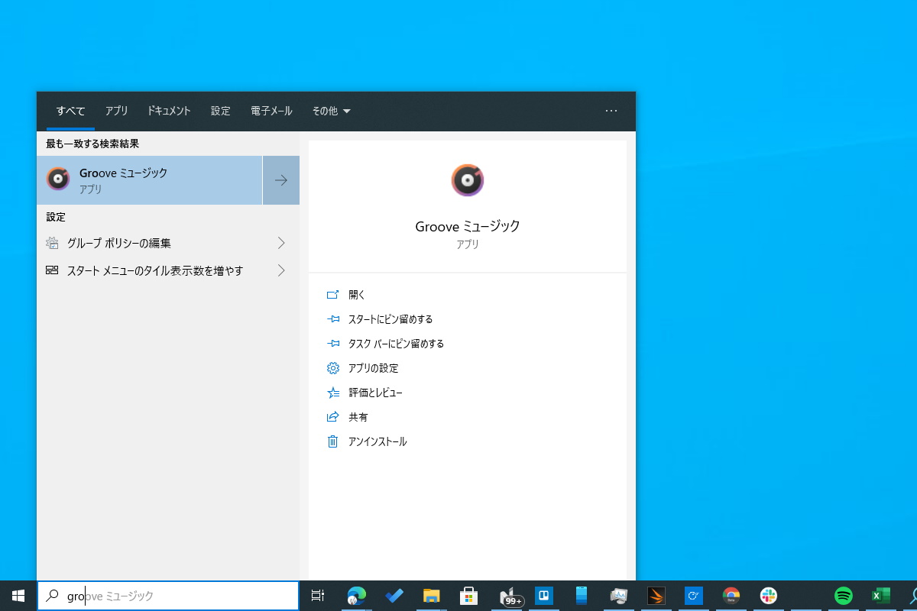
Task: Click the 評価とレビュー star icon
Action: point(333,393)
